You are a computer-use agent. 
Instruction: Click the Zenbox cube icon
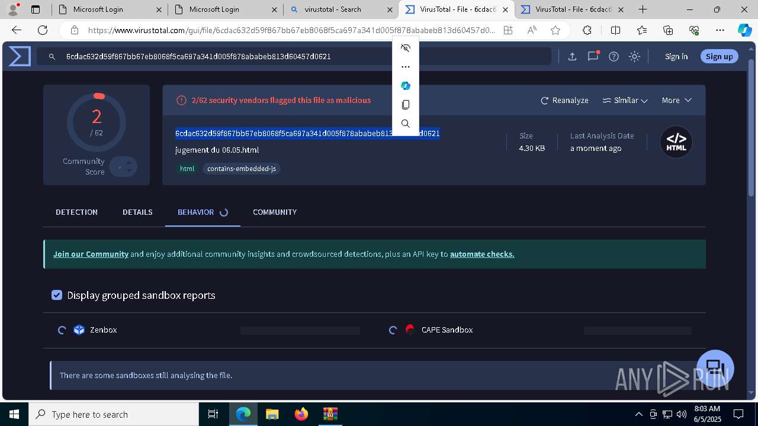coord(79,330)
